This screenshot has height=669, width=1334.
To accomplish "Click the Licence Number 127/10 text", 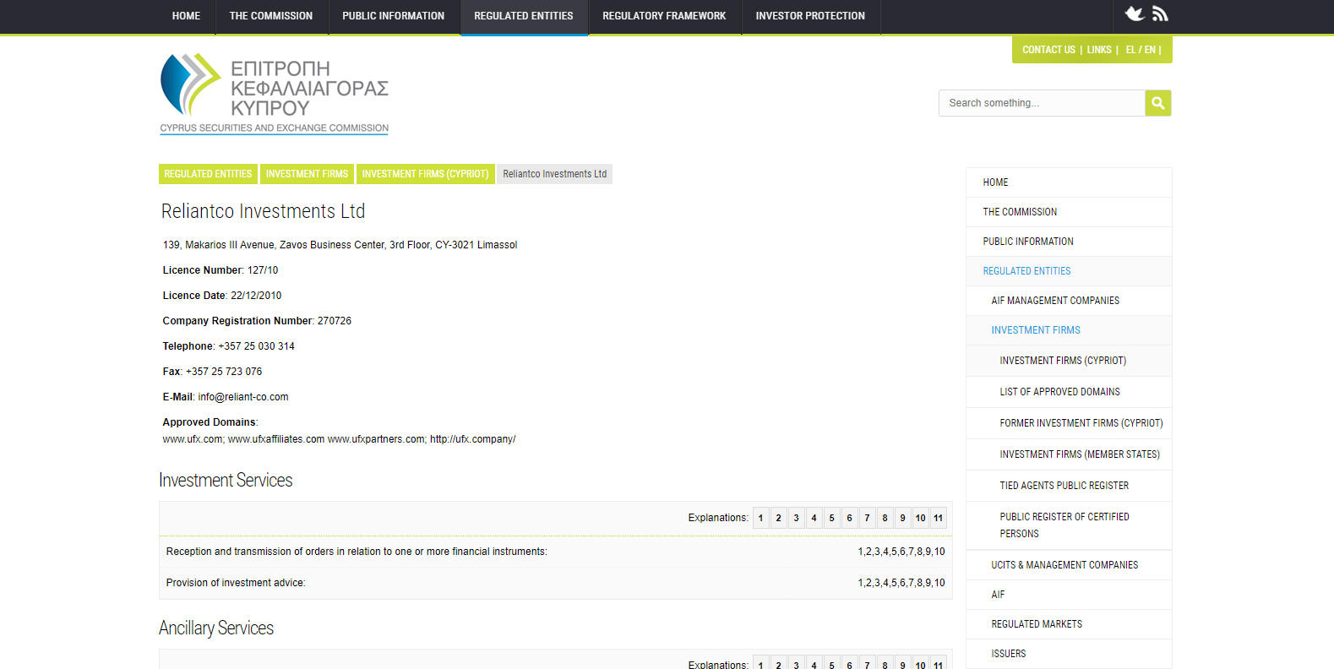I will click(x=221, y=270).
